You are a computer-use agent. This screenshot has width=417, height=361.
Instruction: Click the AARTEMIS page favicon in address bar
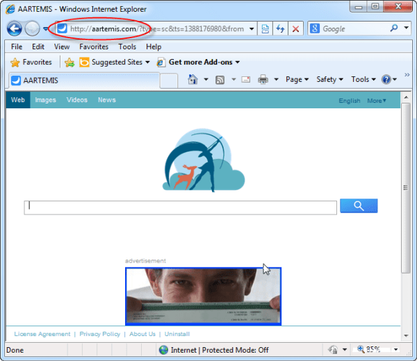coord(63,28)
